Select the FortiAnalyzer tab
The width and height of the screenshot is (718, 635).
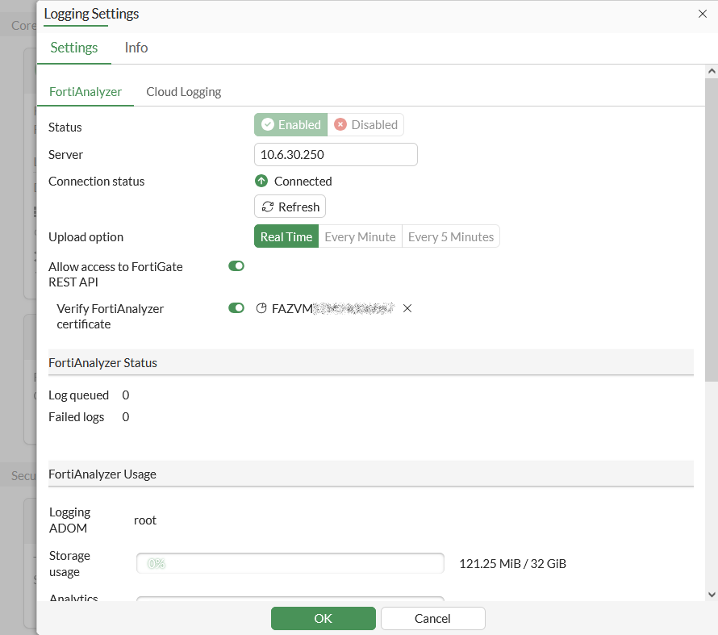86,92
